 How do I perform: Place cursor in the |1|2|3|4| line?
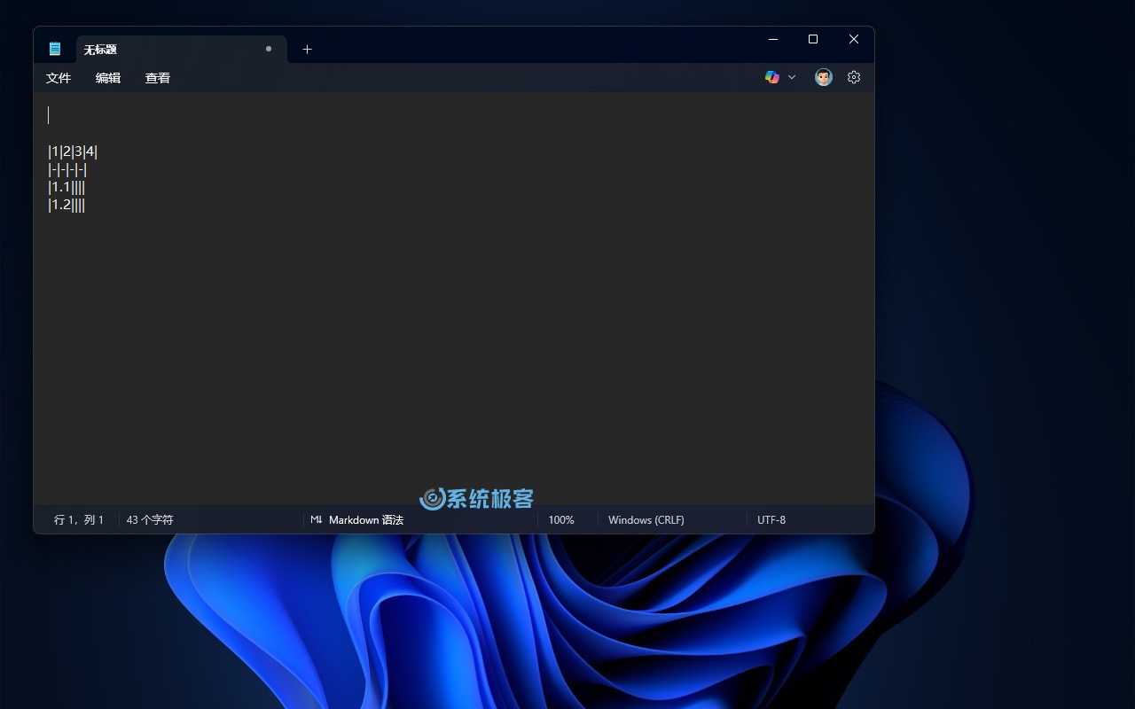point(73,152)
